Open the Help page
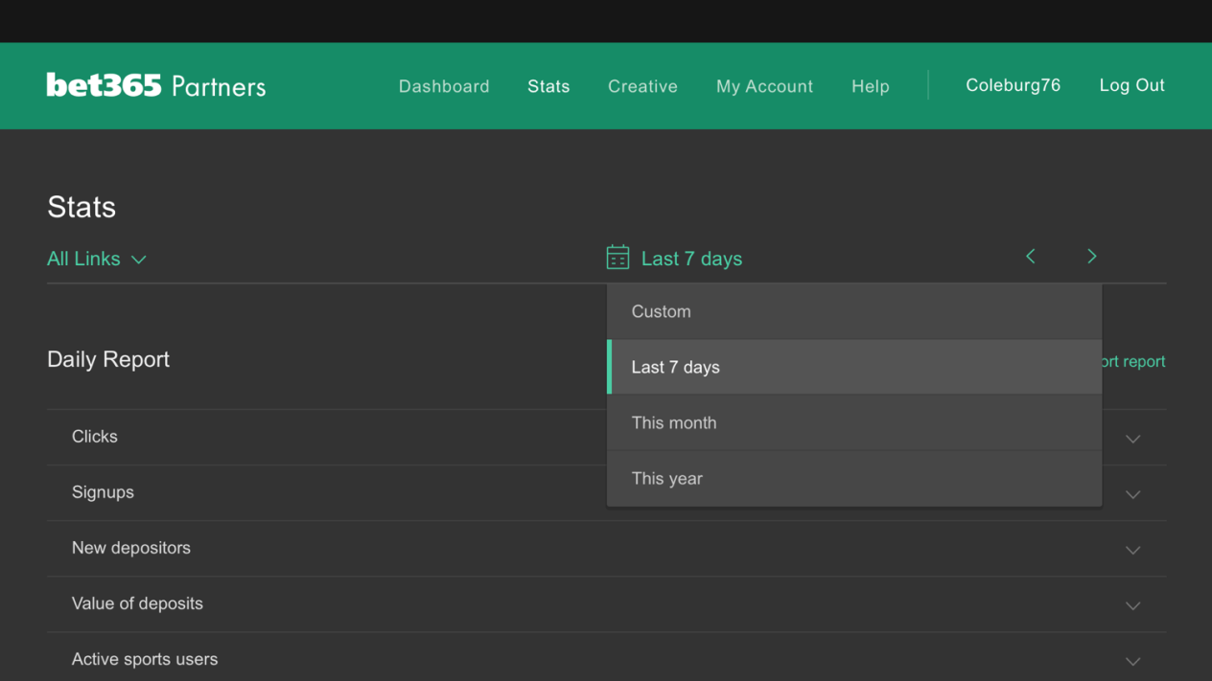Viewport: 1212px width, 681px height. 871,86
